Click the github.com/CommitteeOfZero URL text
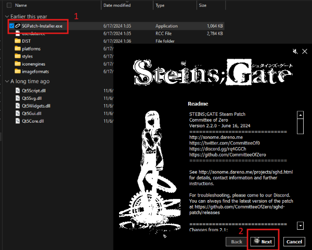Screen dimensions: 312x250 (227, 154)
